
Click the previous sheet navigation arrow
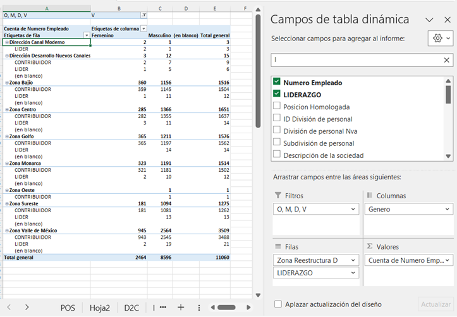9,308
